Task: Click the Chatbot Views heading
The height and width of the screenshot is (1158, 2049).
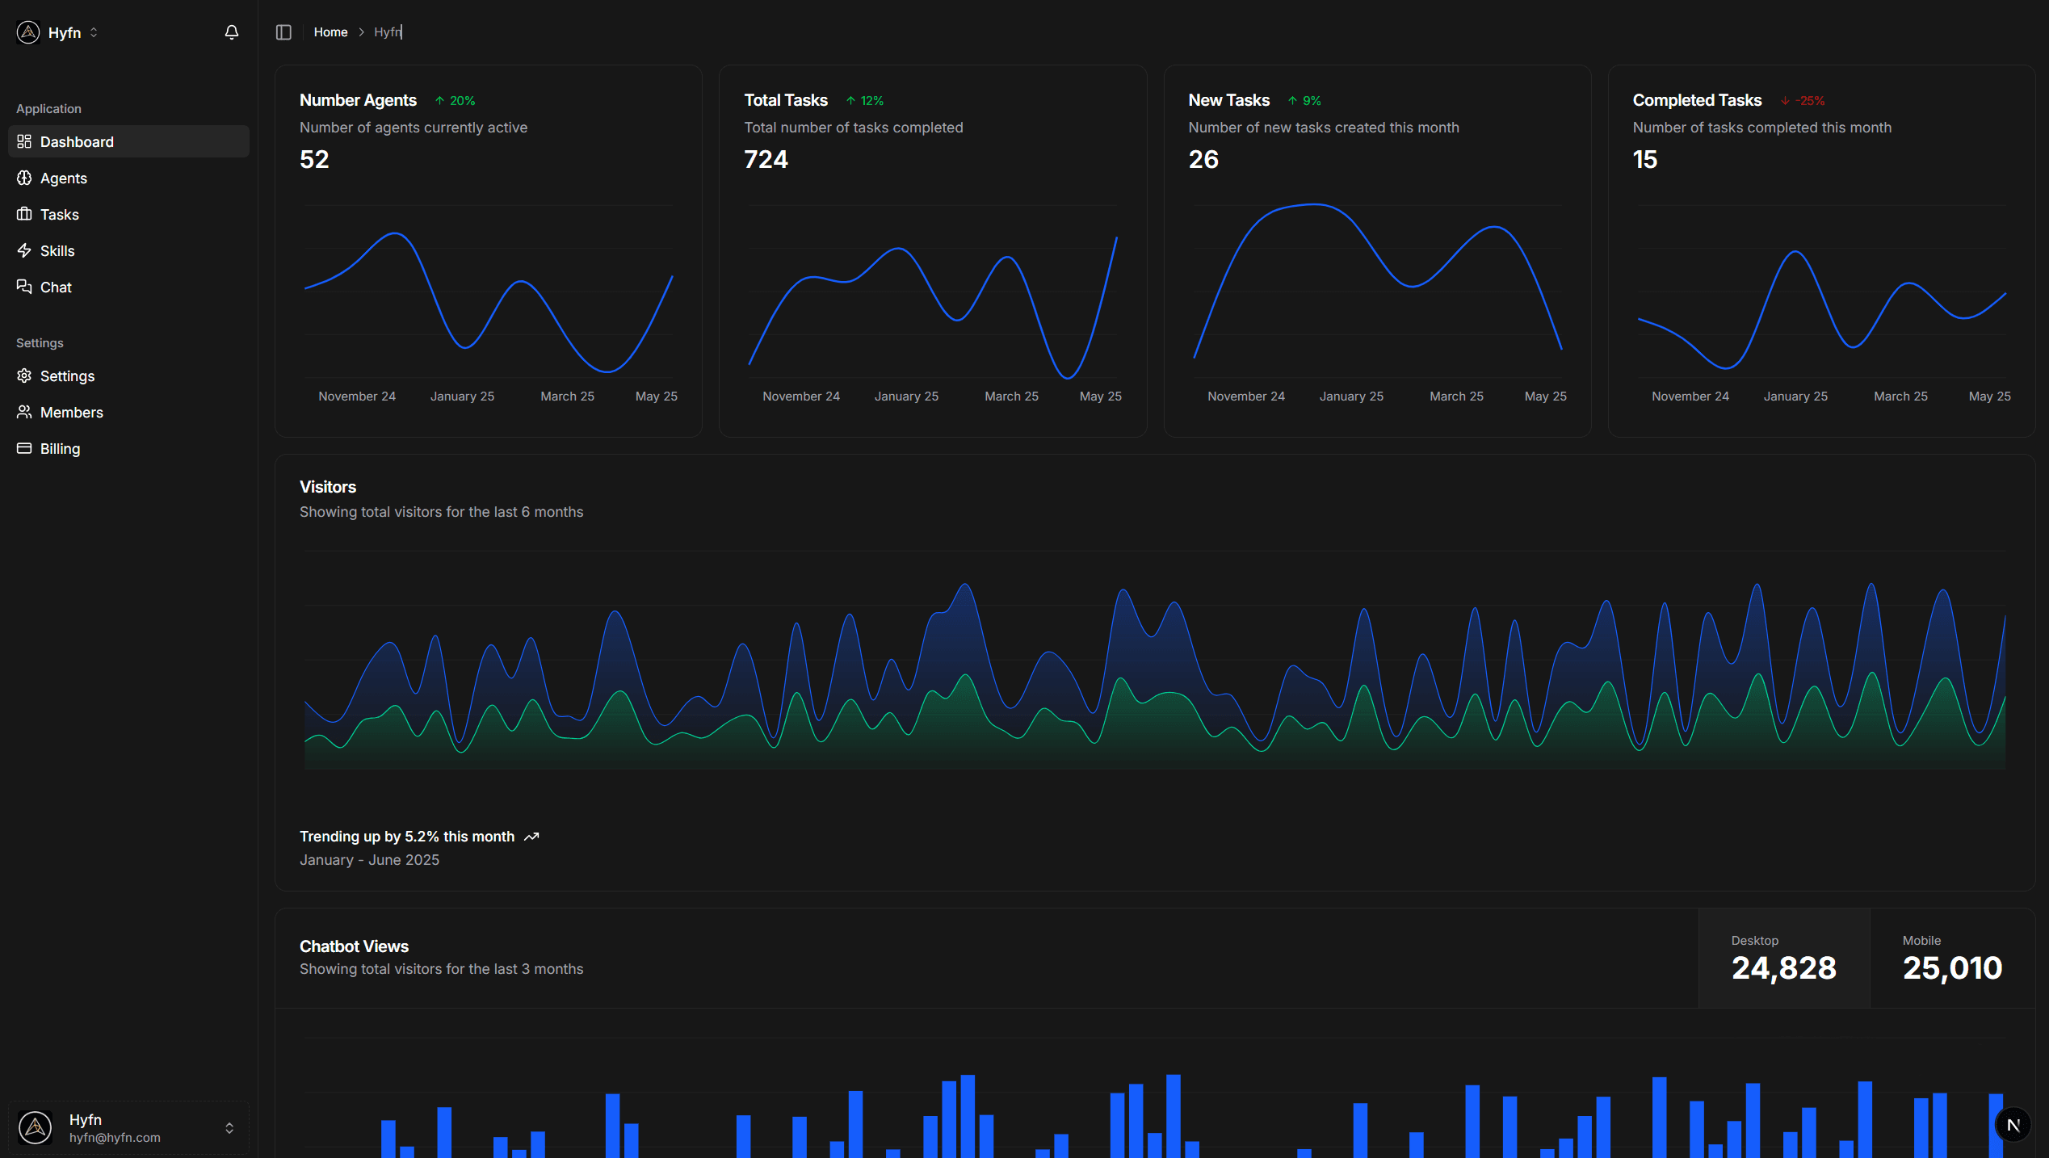Action: point(354,946)
